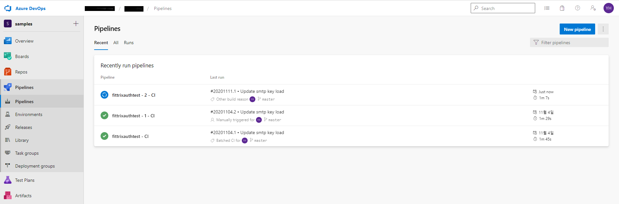Viewport: 619px width, 204px height.
Task: Switch to the All tab
Action: pyautogui.click(x=116, y=43)
